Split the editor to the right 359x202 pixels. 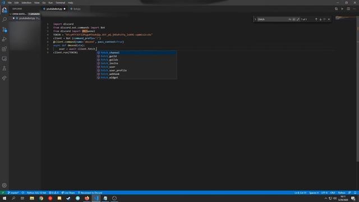pyautogui.click(x=348, y=9)
